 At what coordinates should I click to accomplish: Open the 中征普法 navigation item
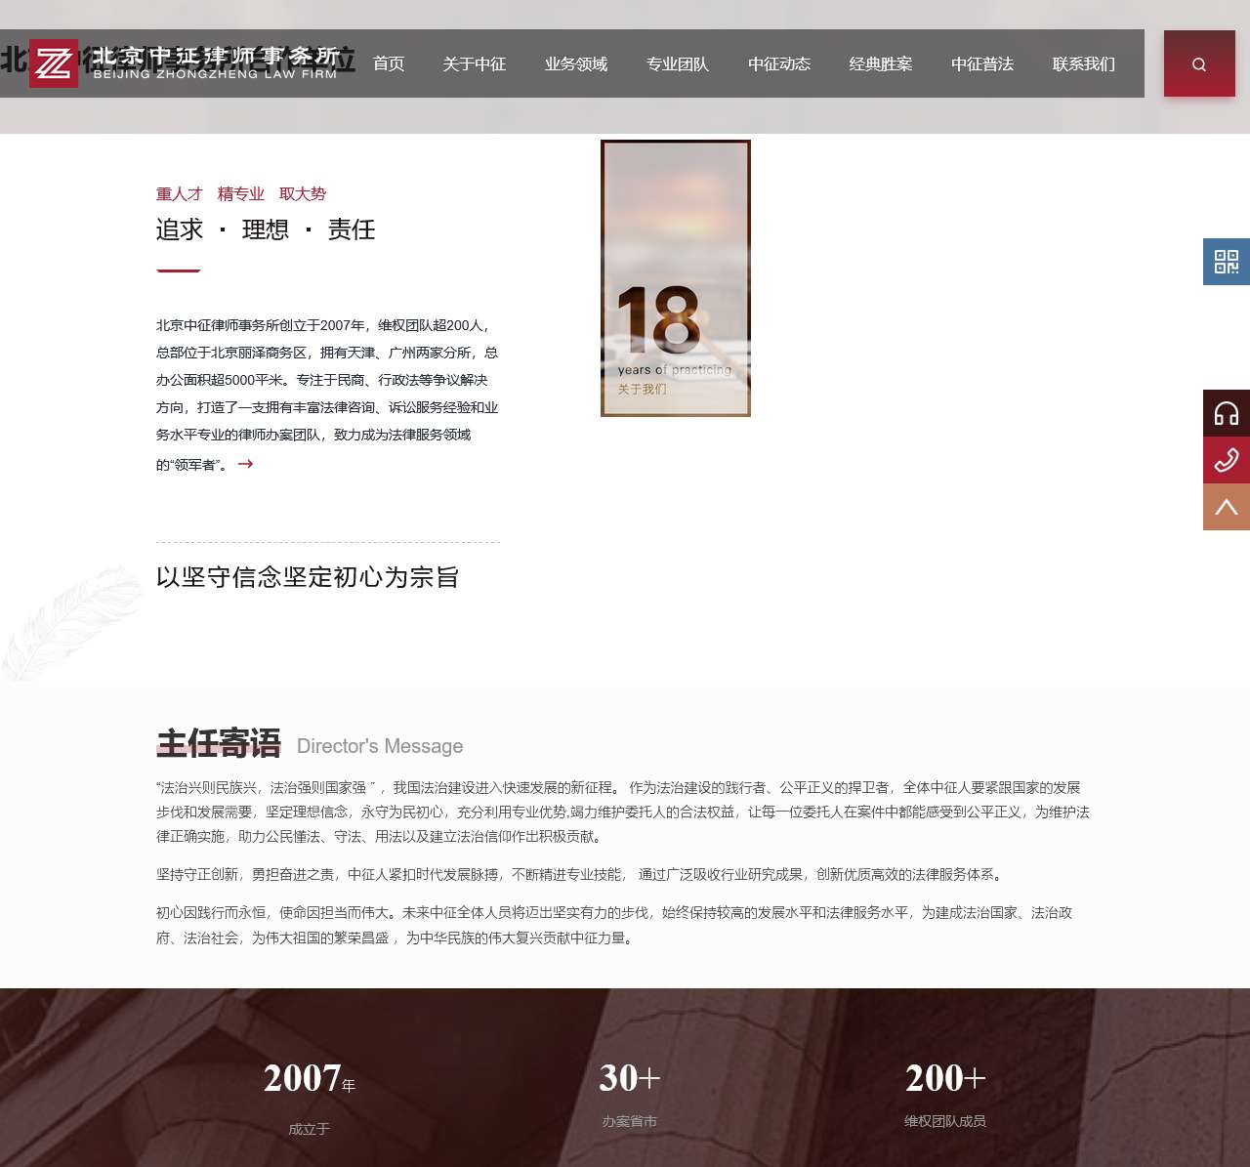coord(982,63)
